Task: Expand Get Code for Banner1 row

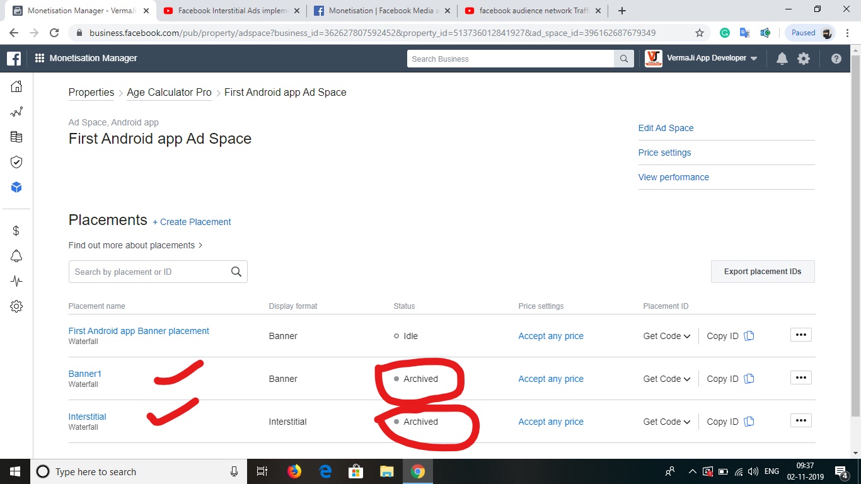Action: coord(667,379)
